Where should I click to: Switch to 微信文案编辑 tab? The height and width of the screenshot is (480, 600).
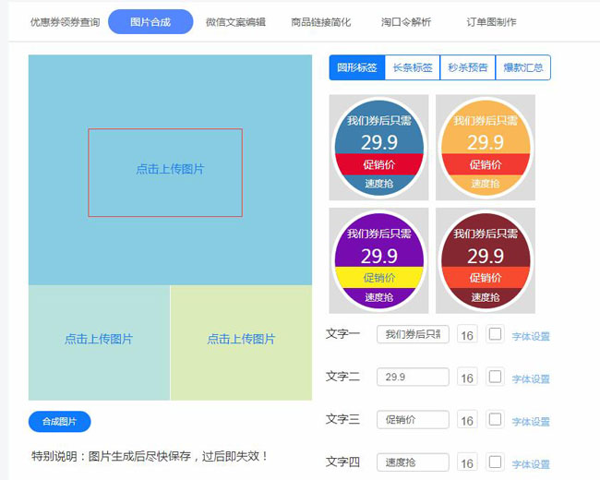point(235,22)
